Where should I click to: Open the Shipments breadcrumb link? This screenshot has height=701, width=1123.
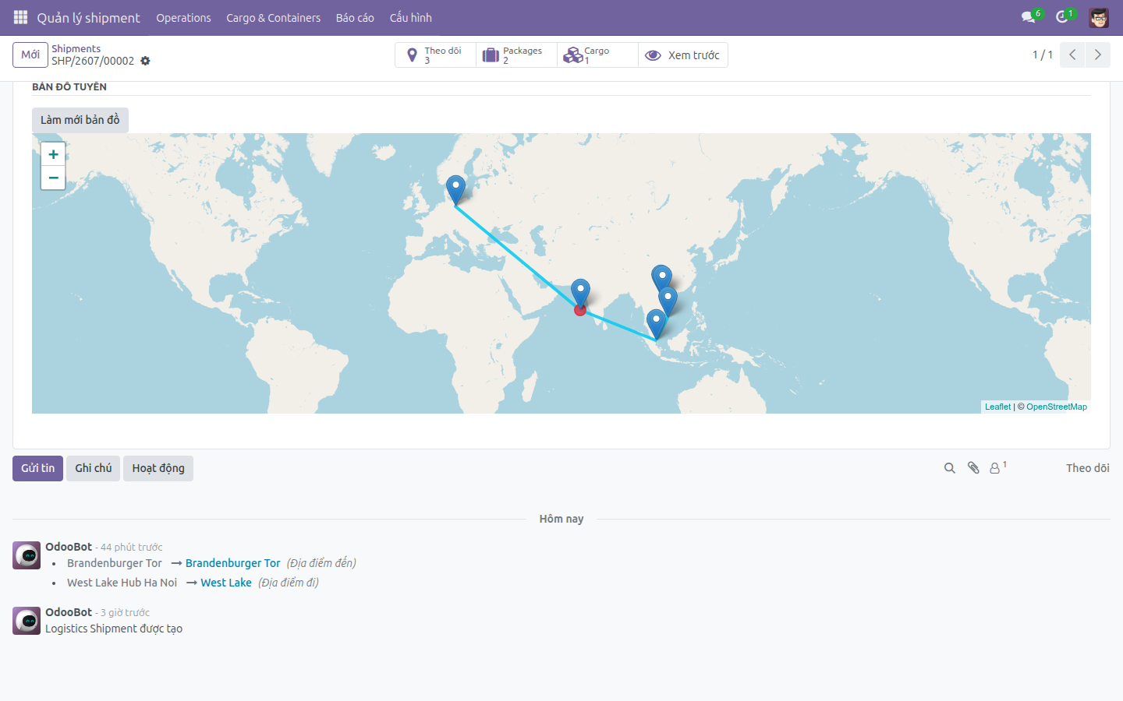tap(76, 48)
